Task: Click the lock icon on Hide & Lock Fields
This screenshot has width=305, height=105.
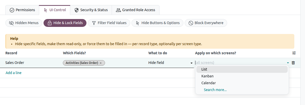Action: pyautogui.click(x=50, y=23)
